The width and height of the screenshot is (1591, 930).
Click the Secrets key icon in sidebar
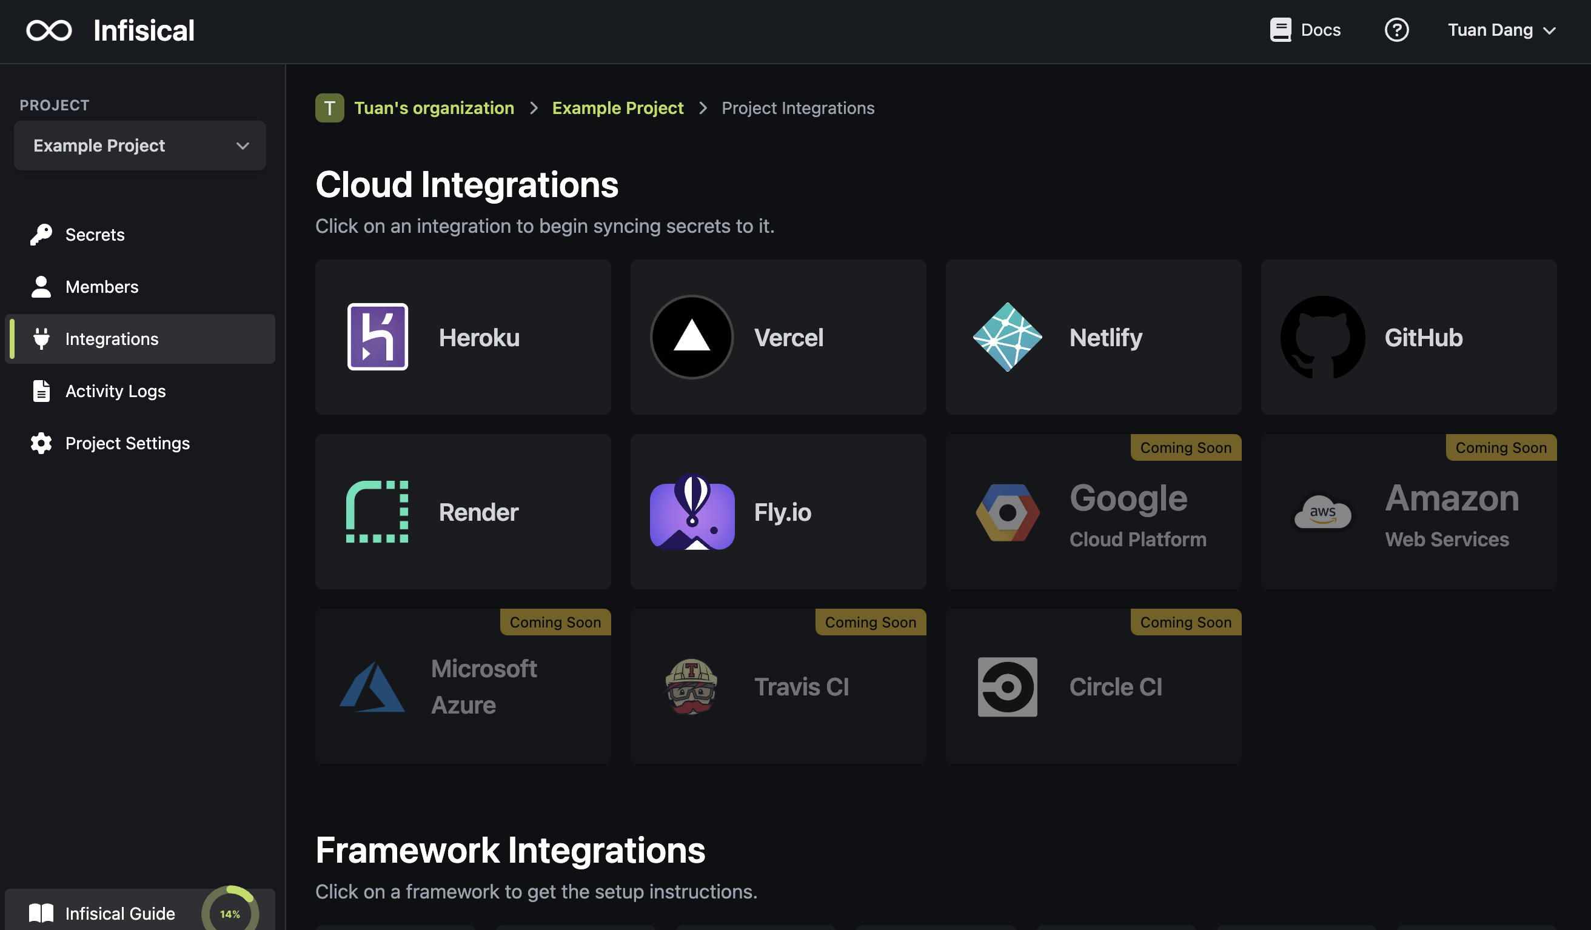(x=41, y=234)
